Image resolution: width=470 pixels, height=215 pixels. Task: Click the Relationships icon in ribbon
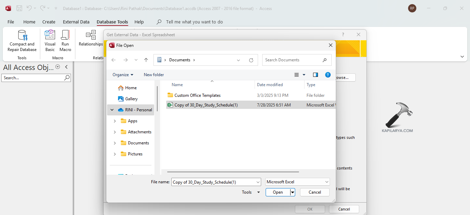(91, 35)
